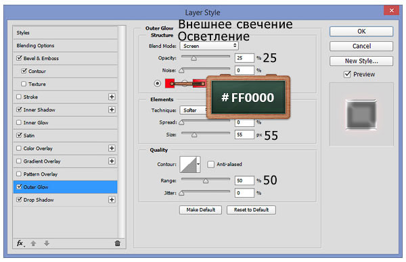This screenshot has height=262, width=406.
Task: Open the red glow color swatch
Action: (x=170, y=83)
